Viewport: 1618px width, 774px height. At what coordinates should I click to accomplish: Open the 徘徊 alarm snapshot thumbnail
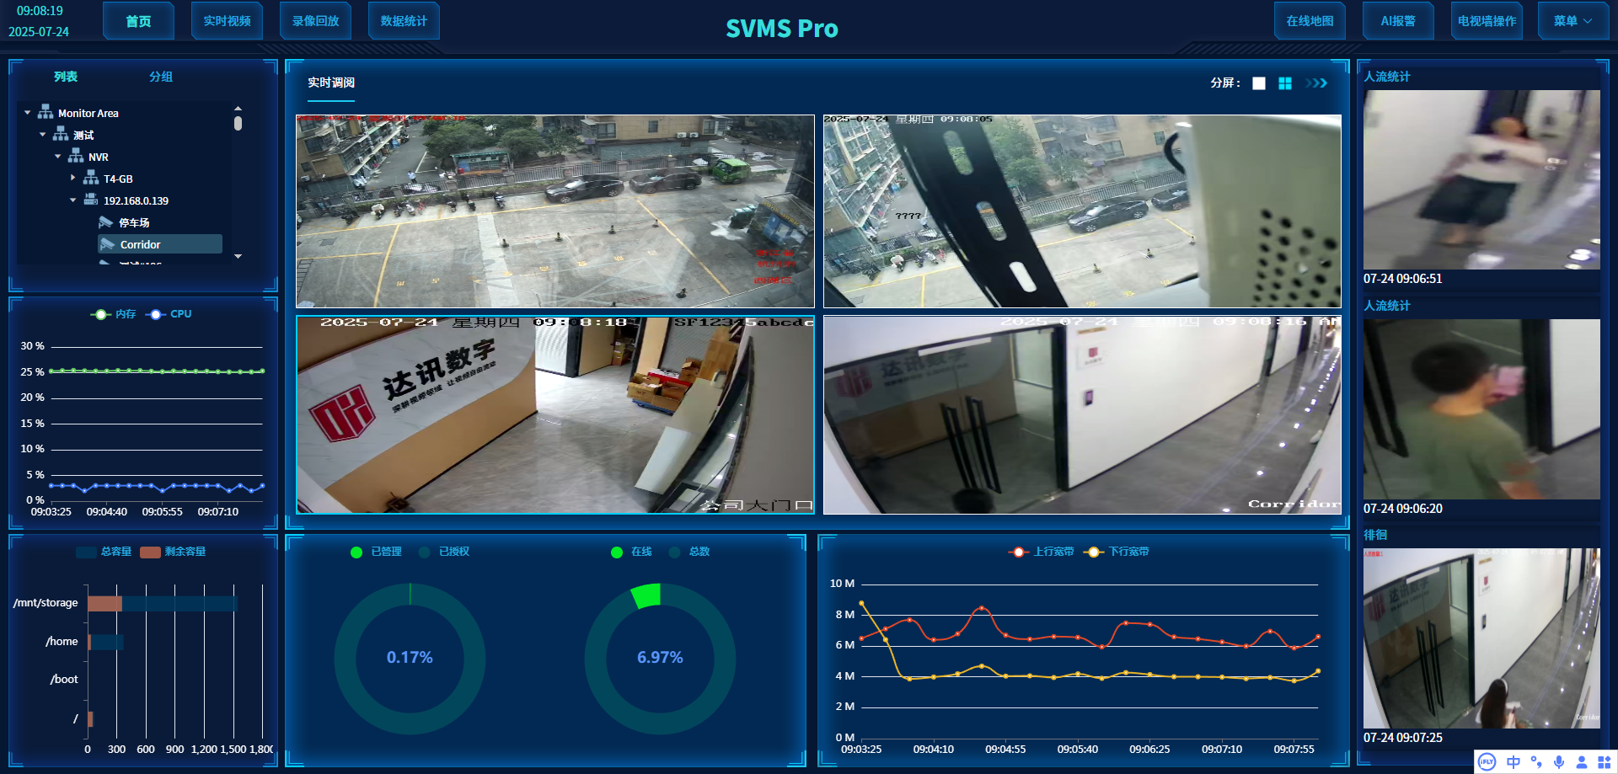point(1481,638)
